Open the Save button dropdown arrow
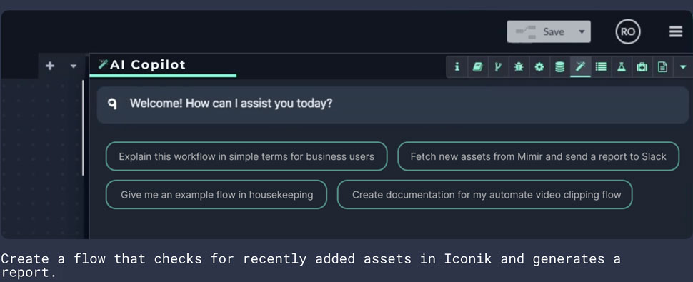 (x=582, y=32)
